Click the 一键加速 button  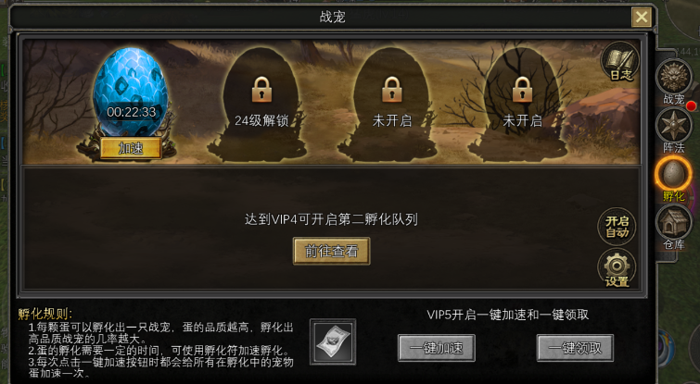coord(436,348)
